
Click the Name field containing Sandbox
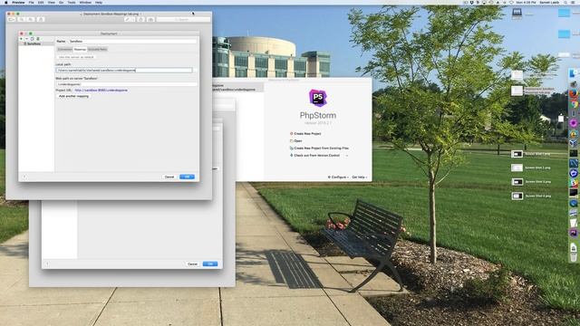coord(132,41)
